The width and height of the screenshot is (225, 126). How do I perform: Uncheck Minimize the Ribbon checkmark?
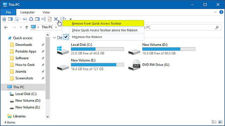66,37
